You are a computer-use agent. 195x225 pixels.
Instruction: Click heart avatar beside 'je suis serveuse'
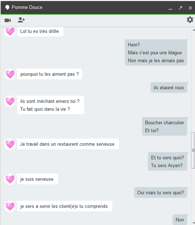click(10, 179)
